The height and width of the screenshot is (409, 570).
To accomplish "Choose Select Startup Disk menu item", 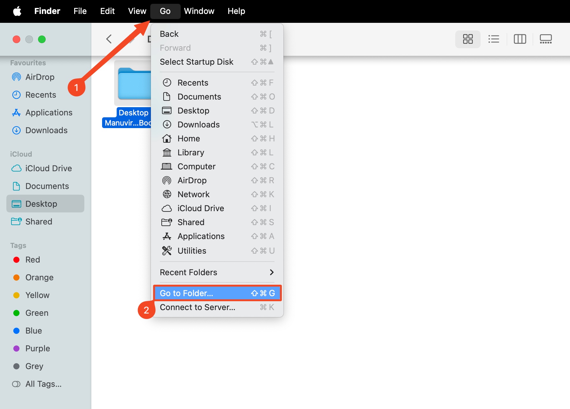I will (217, 62).
